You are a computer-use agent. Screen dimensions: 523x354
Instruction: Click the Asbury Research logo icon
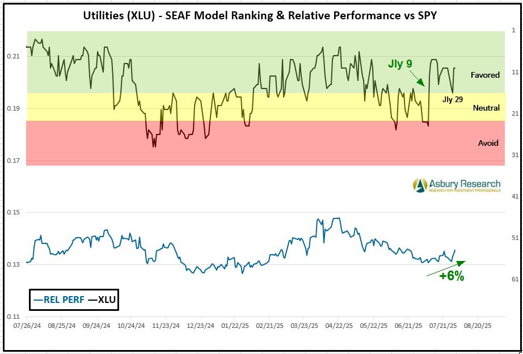click(x=420, y=185)
